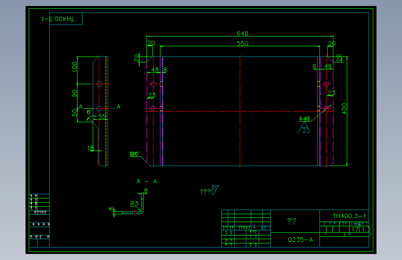402x260 pixels.
Task: Select the 1:3 scale value in title block
Action: click(365, 229)
